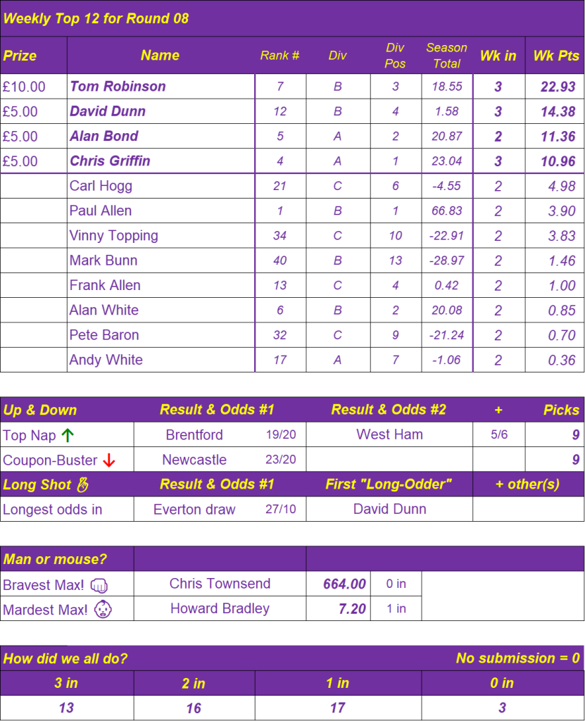Click the Chris Griffin name cell
The width and height of the screenshot is (585, 721).
pyautogui.click(x=161, y=161)
